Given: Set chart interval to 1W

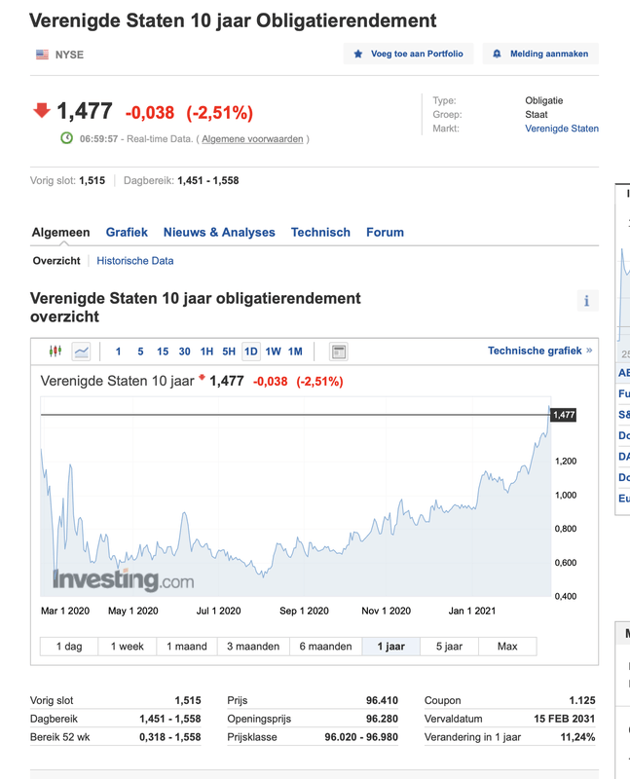Looking at the screenshot, I should [x=273, y=352].
